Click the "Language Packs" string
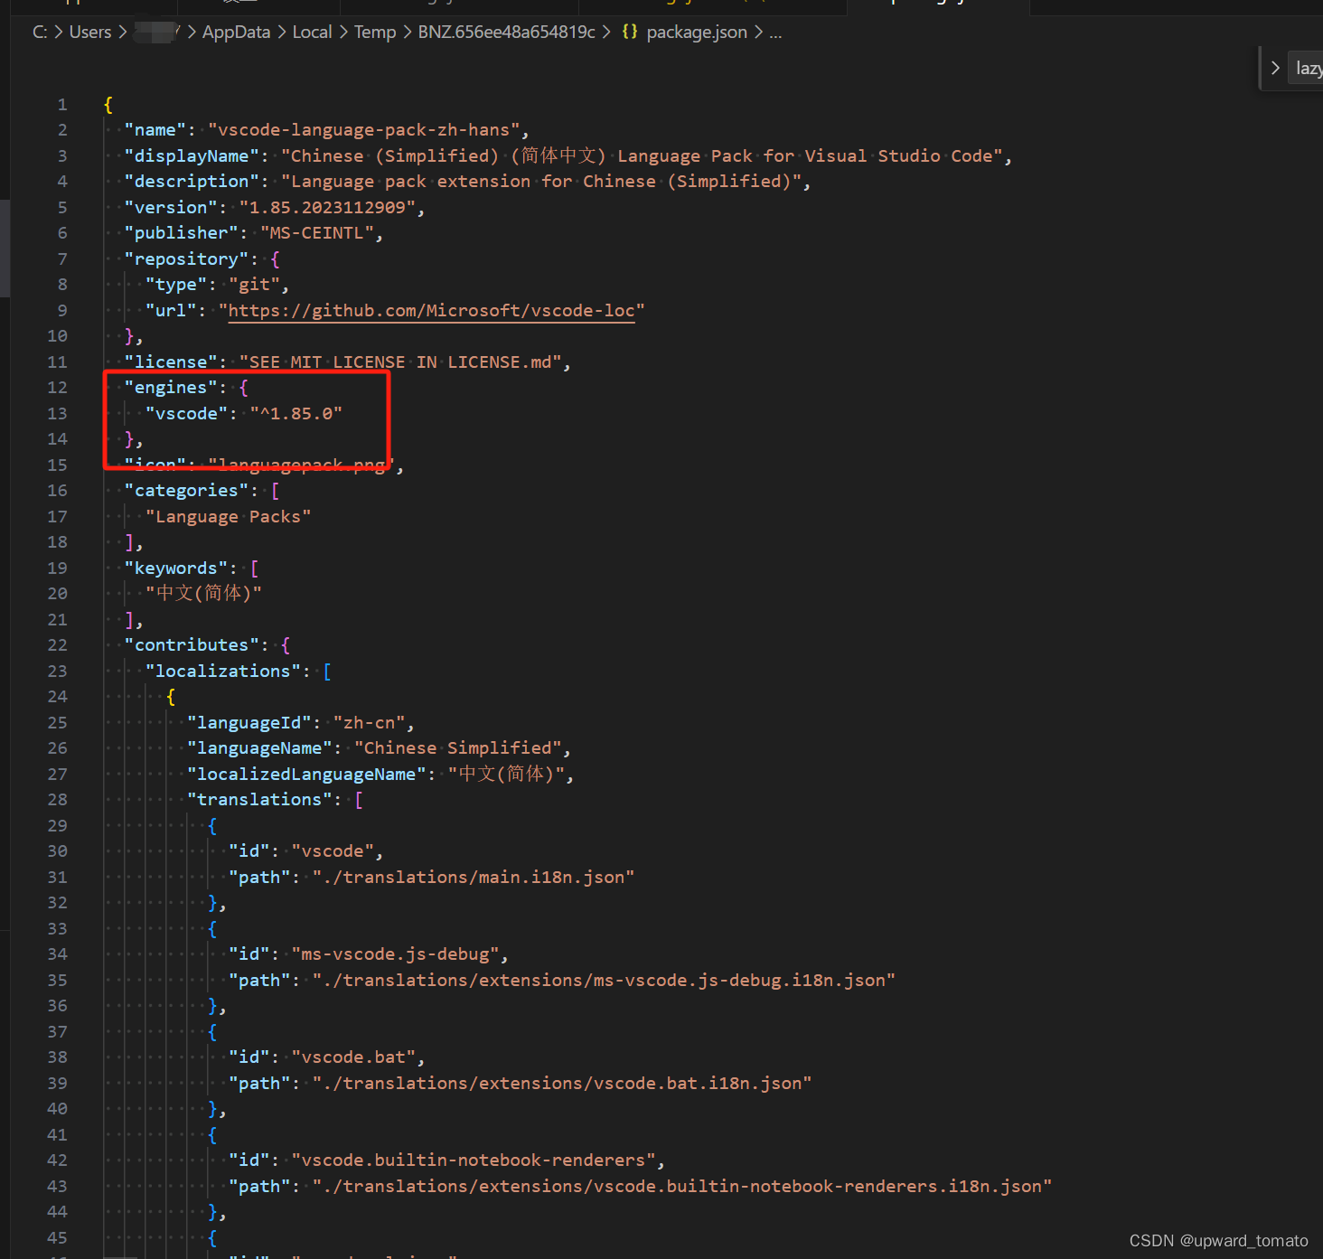This screenshot has height=1259, width=1323. [x=229, y=516]
